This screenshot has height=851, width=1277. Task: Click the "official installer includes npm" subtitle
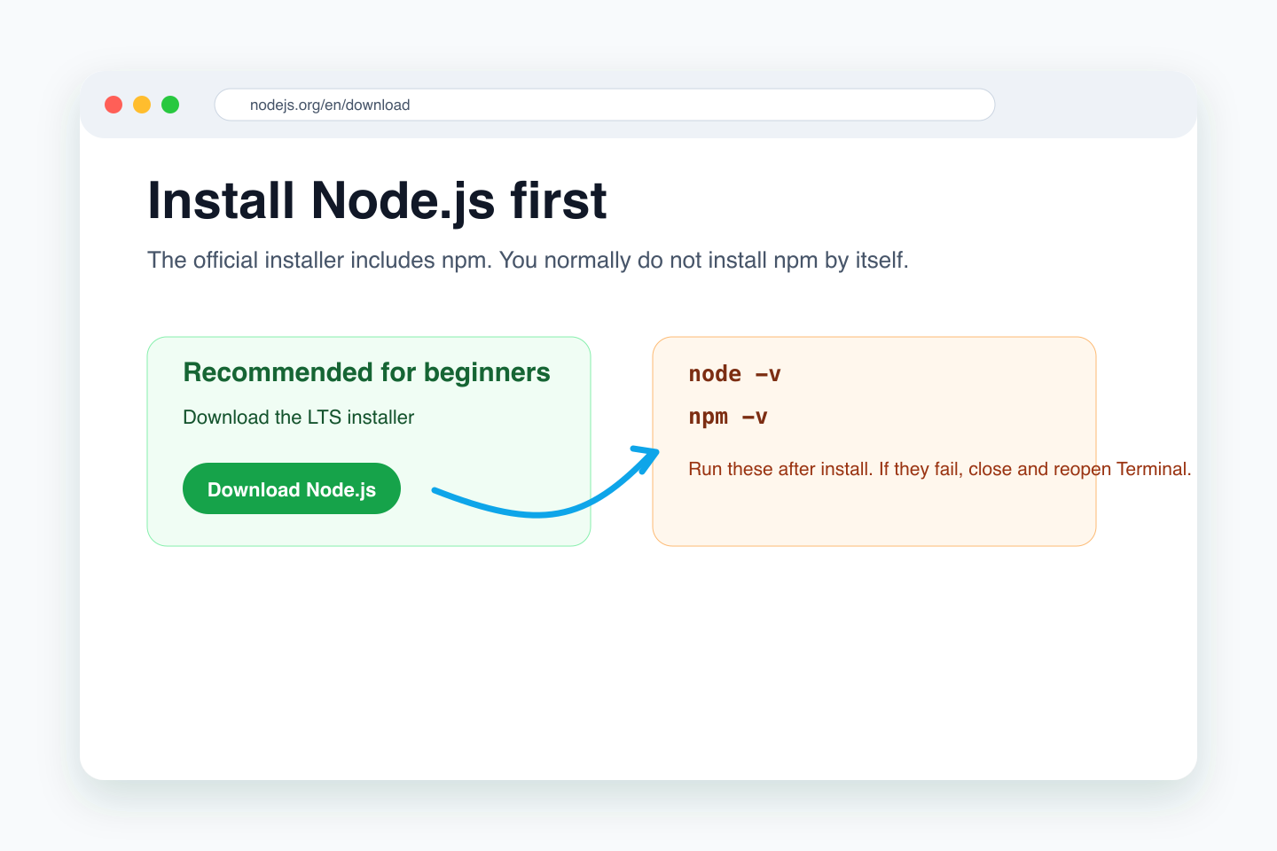[x=528, y=261]
